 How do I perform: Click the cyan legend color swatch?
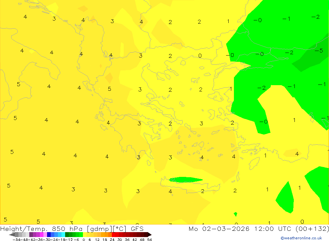[63, 234]
